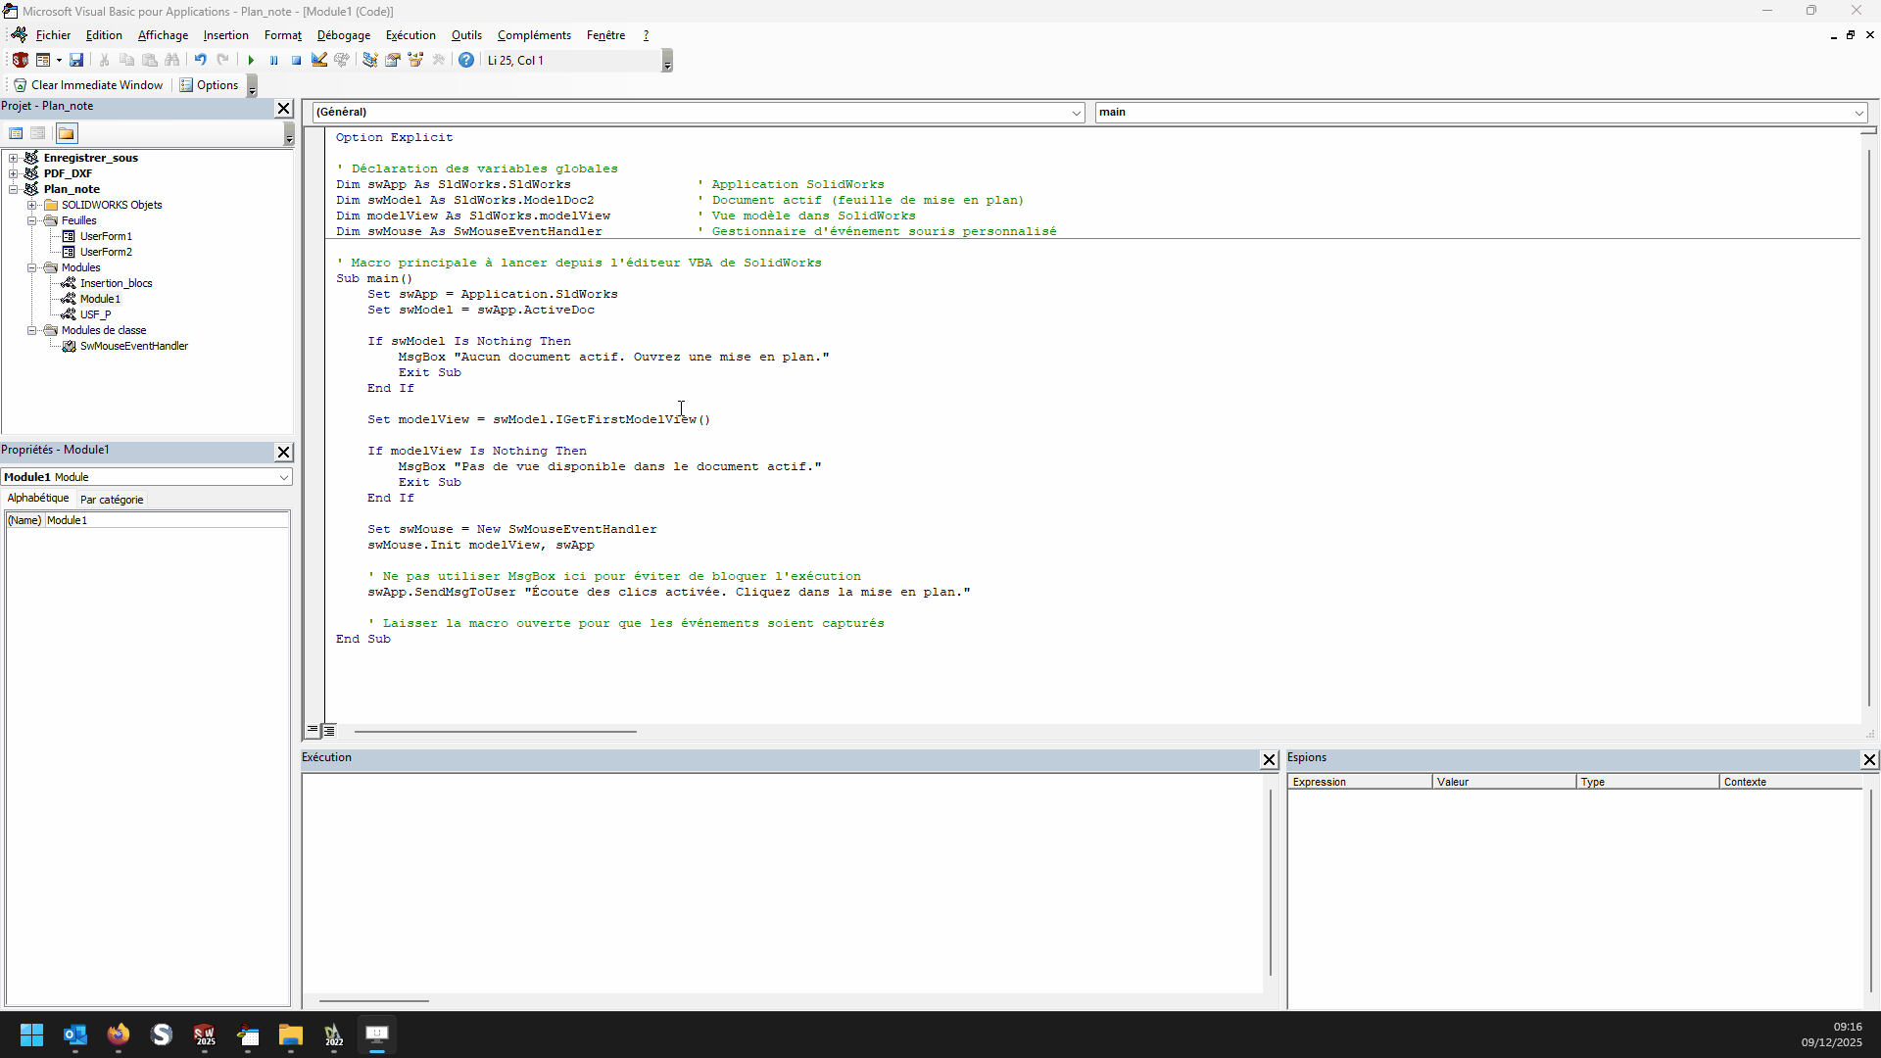1881x1058 pixels.
Task: Open the Débogage menu
Action: 343,35
